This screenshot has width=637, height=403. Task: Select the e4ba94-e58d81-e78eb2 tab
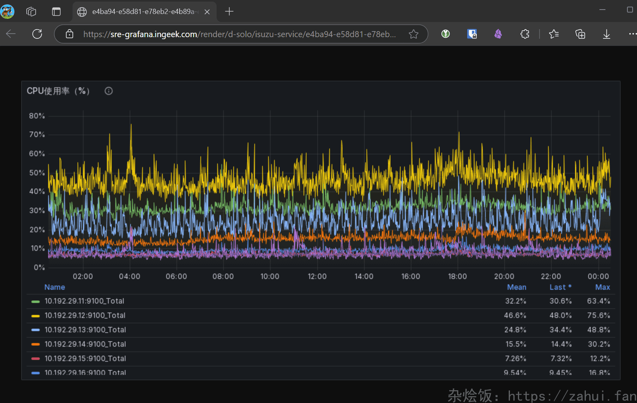(144, 12)
